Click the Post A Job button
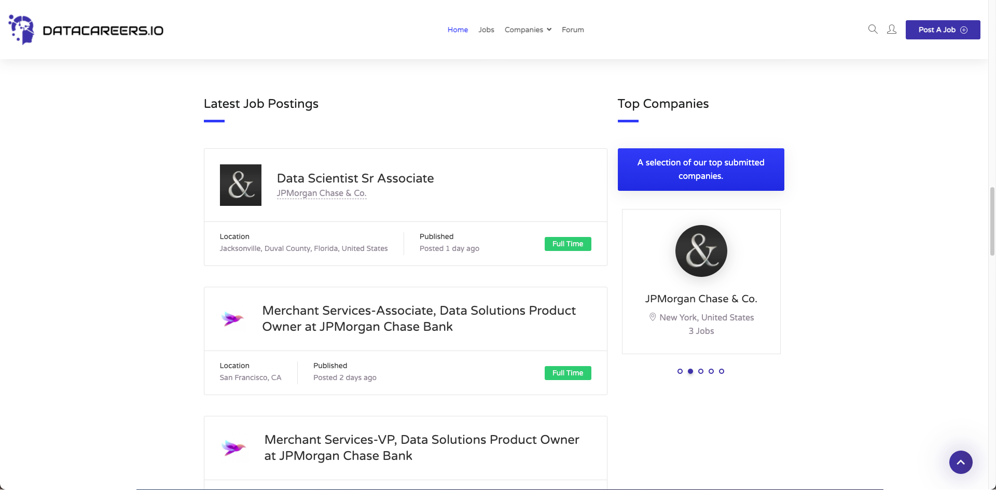Screen dimensions: 996x490 [943, 30]
